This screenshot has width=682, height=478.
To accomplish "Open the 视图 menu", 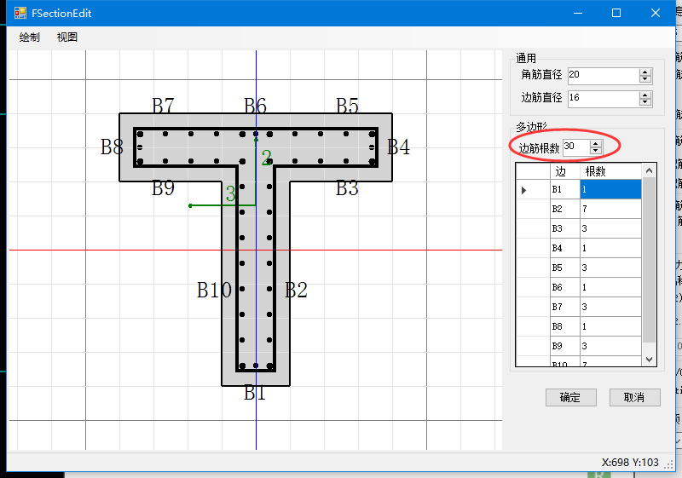I will 67,37.
